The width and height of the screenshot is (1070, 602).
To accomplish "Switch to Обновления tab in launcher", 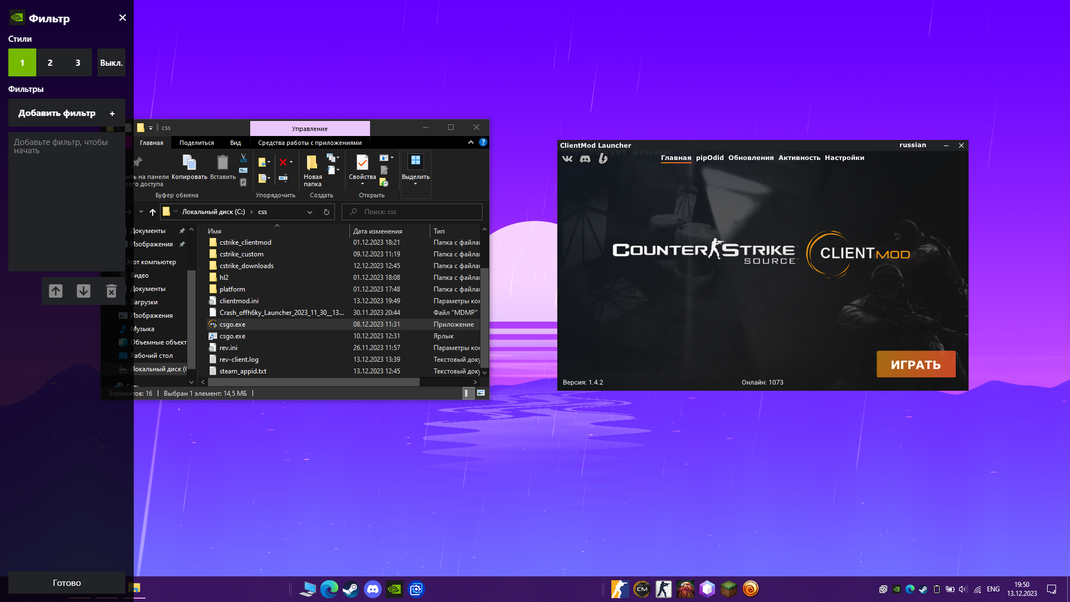I will coord(751,158).
